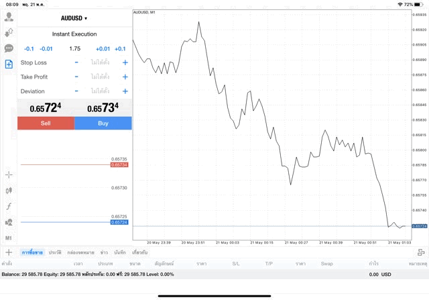Select the new order document icon
Image resolution: width=429 pixels, height=300 pixels.
tap(9, 64)
